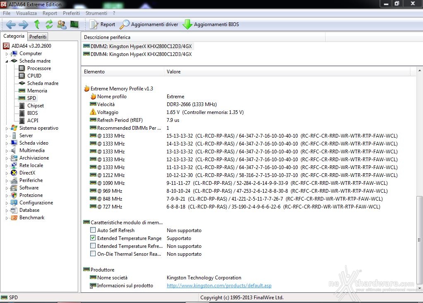Open the ? help menu

pos(114,13)
